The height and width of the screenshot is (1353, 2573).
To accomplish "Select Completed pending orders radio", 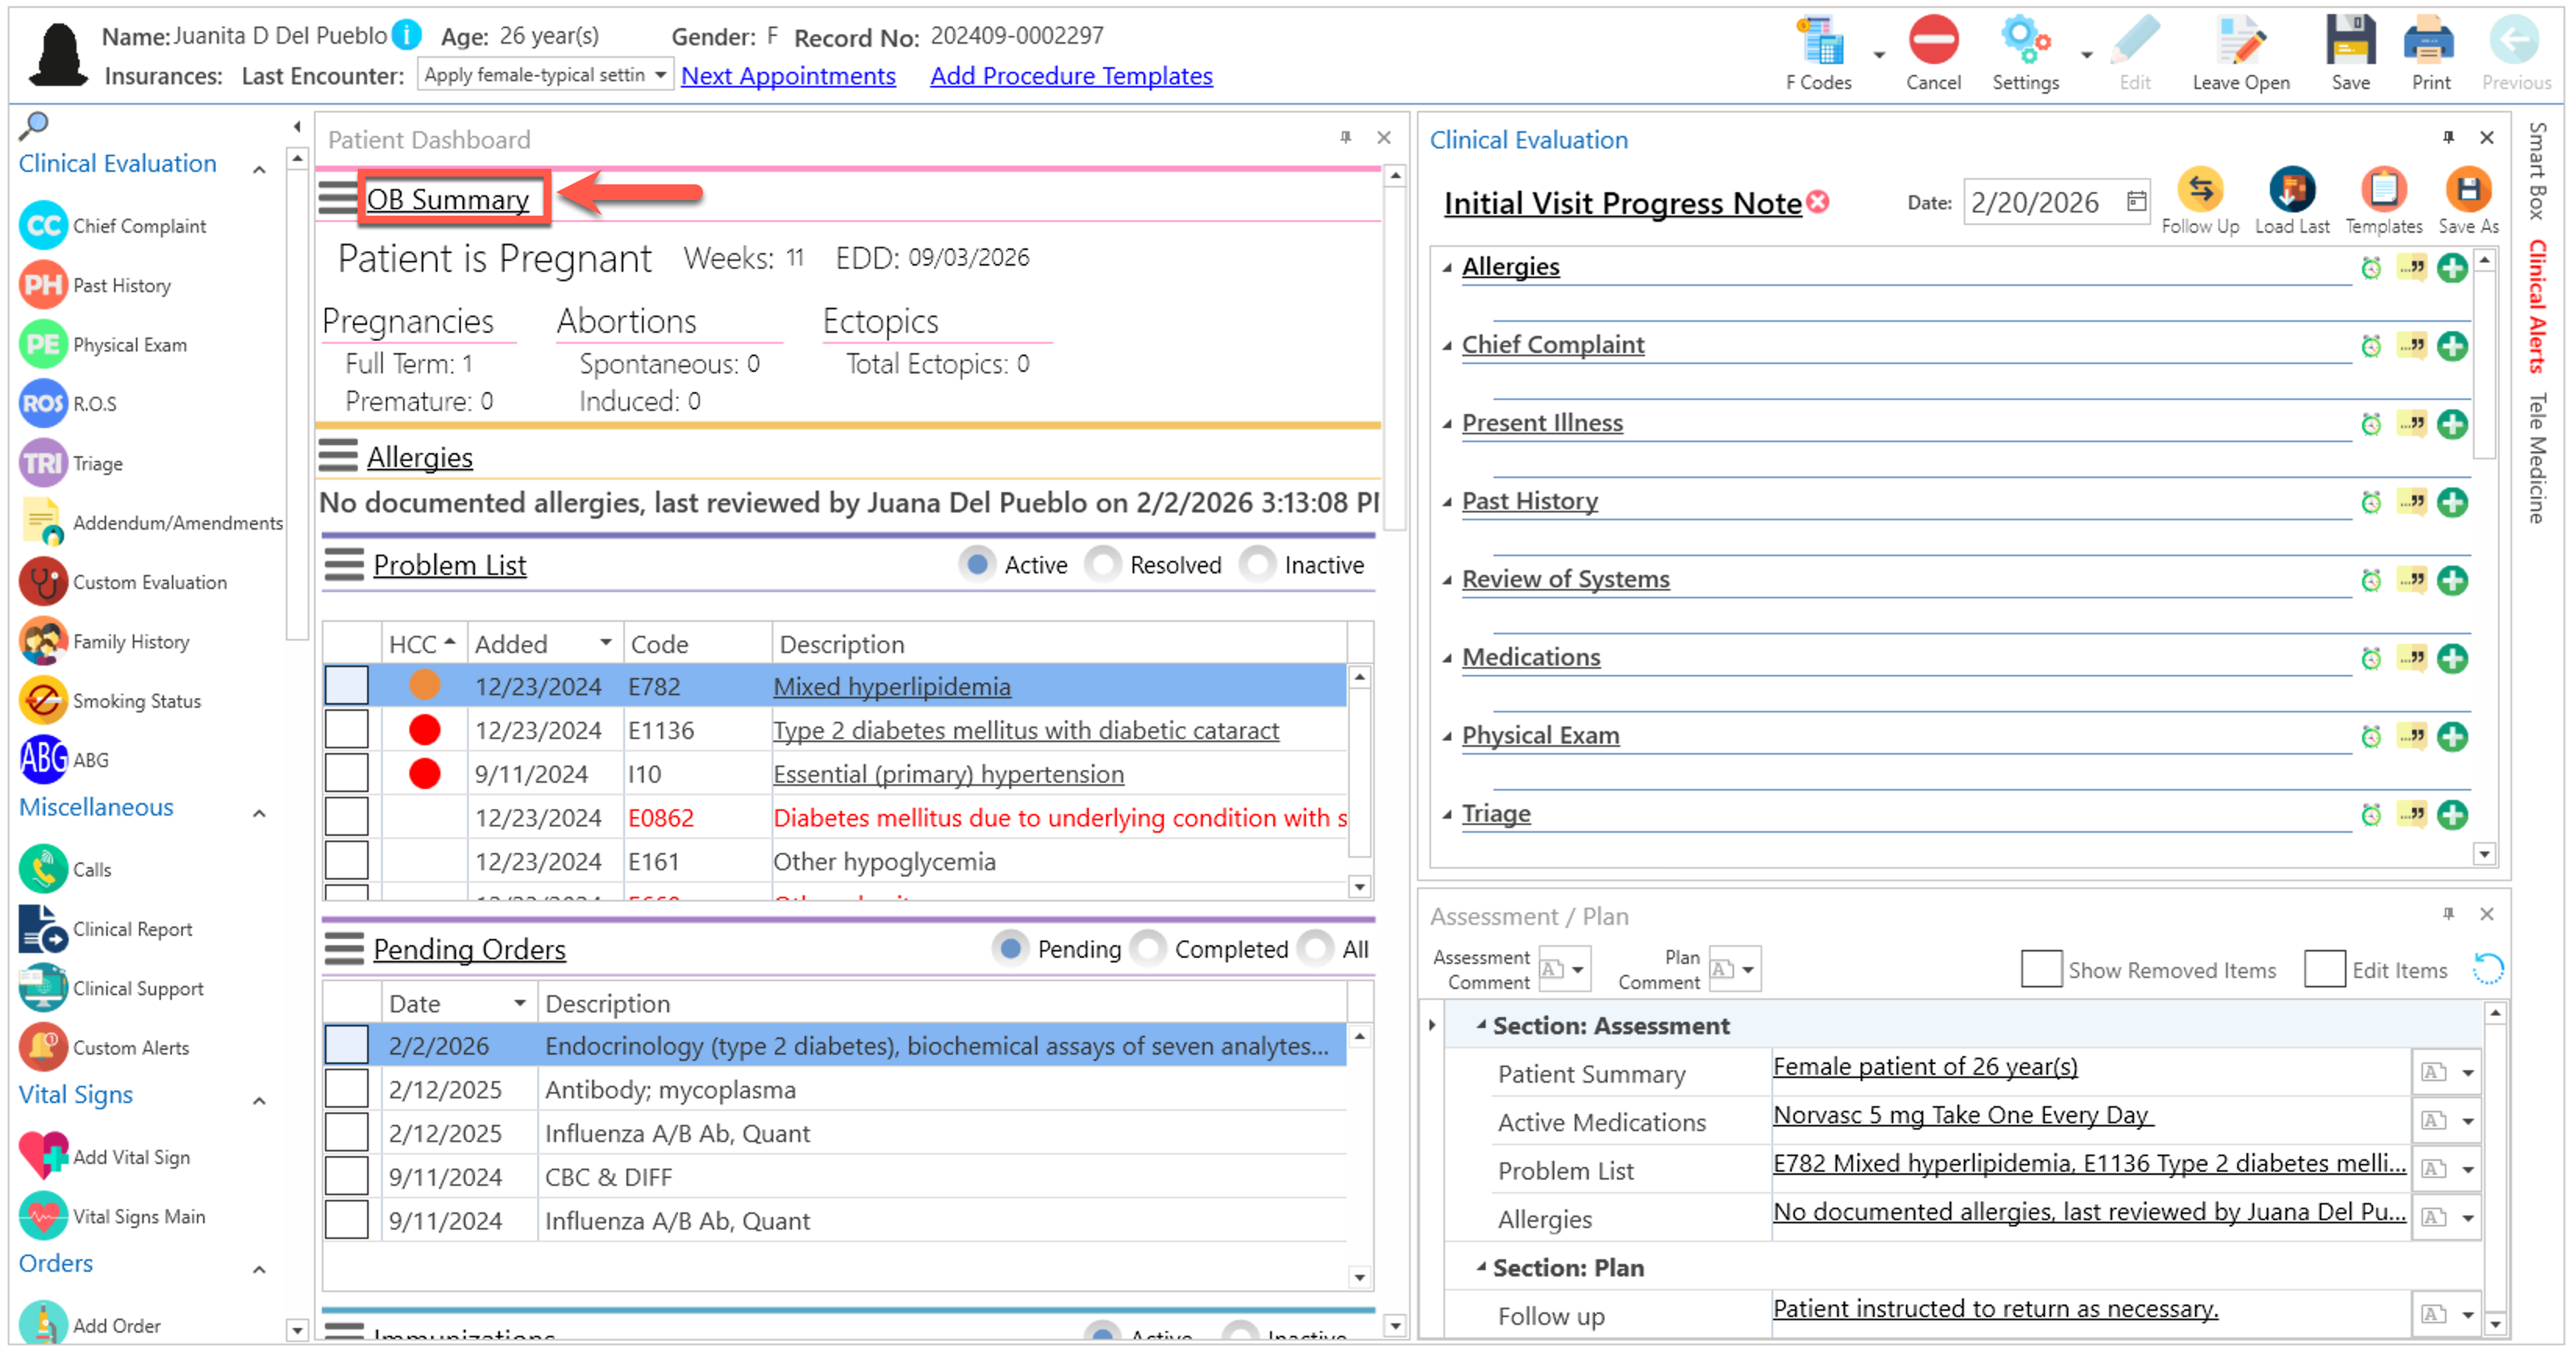I will [x=1149, y=948].
